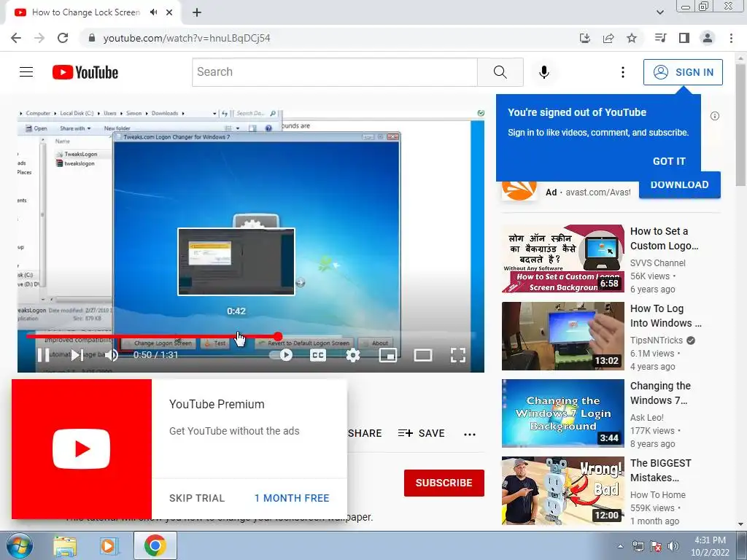Image resolution: width=747 pixels, height=560 pixels.
Task: Click the SIGN IN button
Action: pyautogui.click(x=683, y=72)
